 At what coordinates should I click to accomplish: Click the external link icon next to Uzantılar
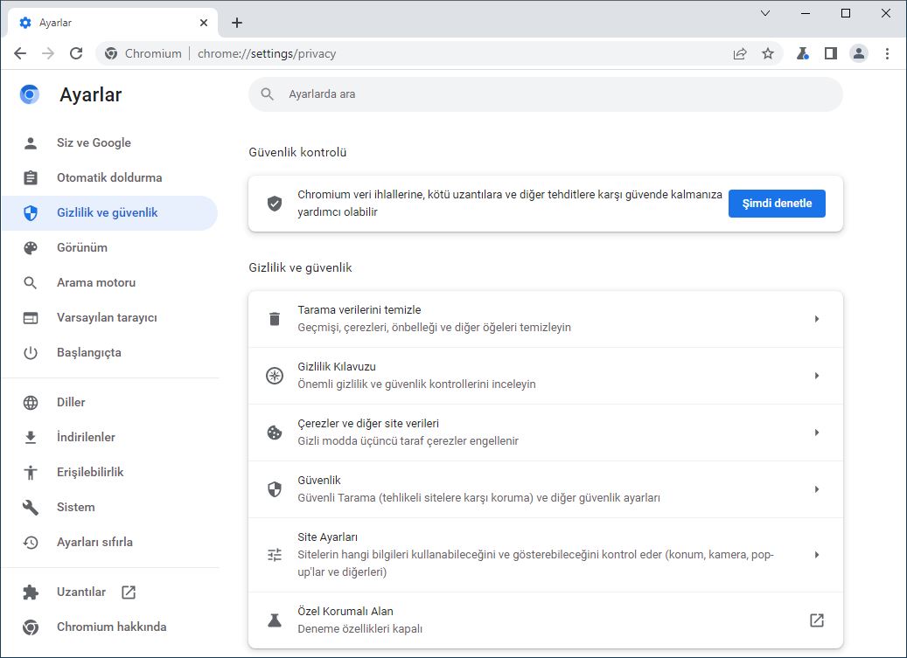(129, 592)
